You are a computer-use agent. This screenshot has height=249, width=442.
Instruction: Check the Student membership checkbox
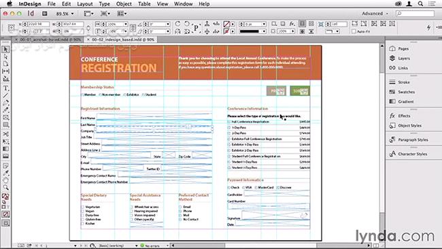coord(143,95)
